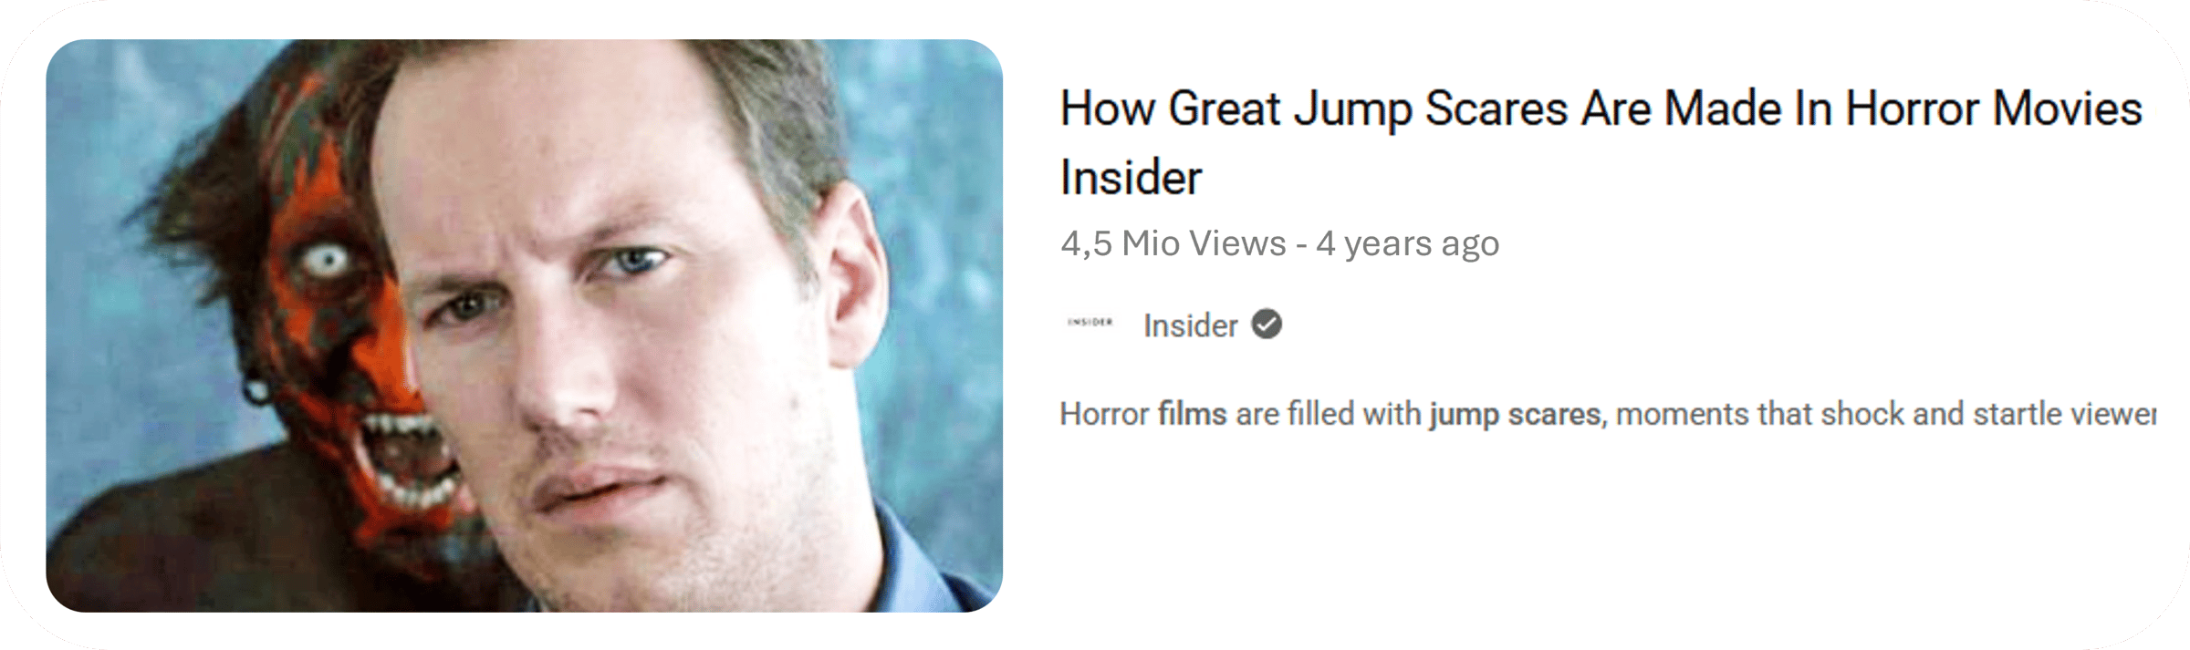The width and height of the screenshot is (2190, 650).
Task: Open the Insider channel name link
Action: 1190,325
